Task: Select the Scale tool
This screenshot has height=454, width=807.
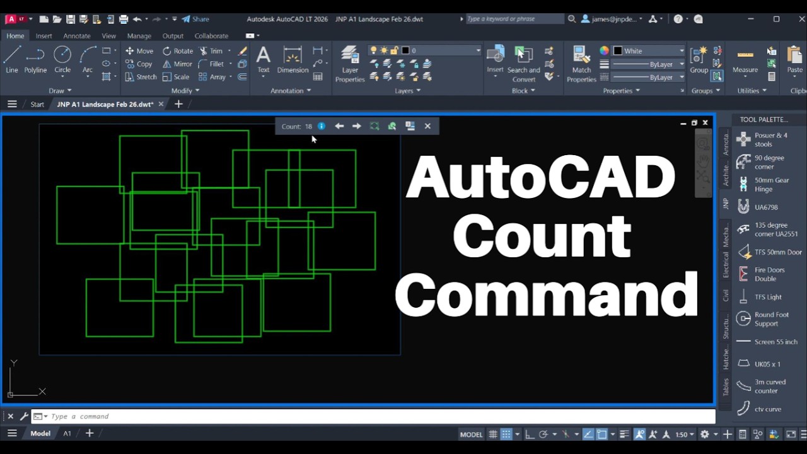Action: (x=175, y=77)
